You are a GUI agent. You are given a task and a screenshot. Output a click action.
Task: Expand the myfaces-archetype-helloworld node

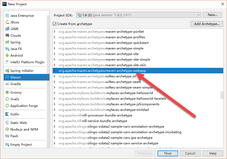(x=55, y=93)
